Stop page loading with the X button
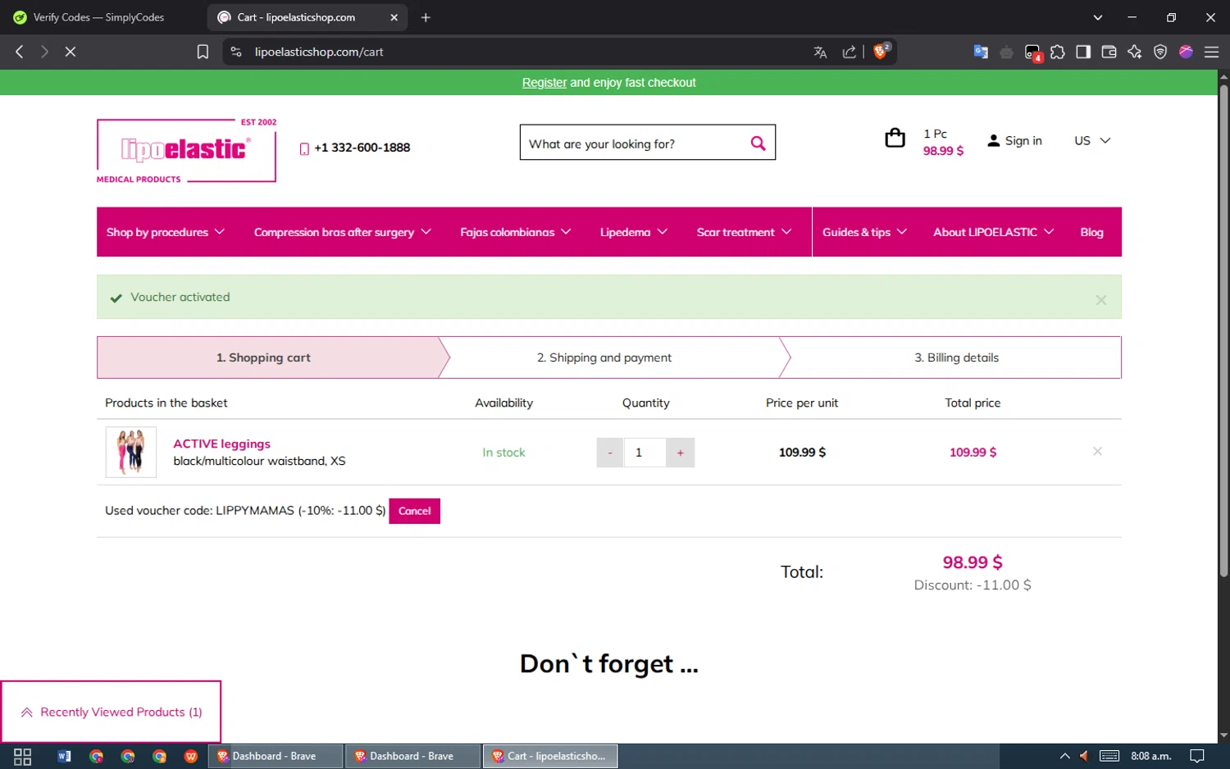Image resolution: width=1230 pixels, height=769 pixels. pos(71,52)
